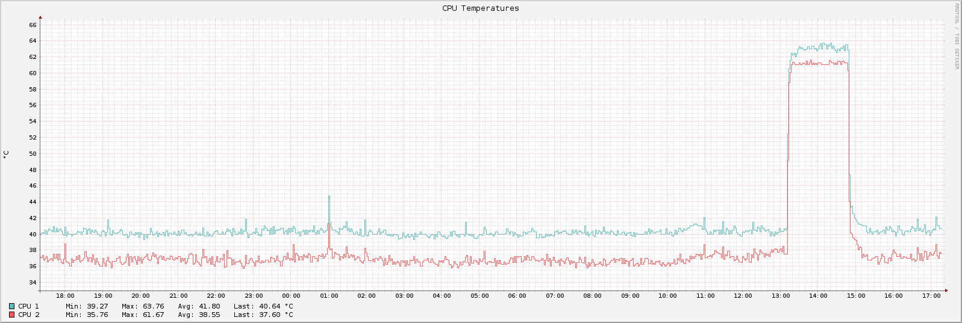Click the 66 y-axis value label
The image size is (962, 323).
pyautogui.click(x=33, y=25)
